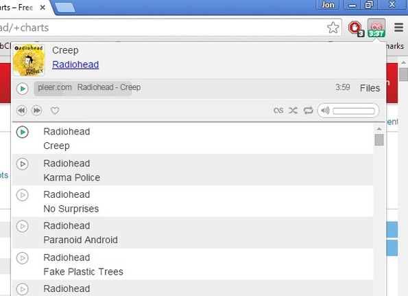
Task: Click the playlist scrollbar thumb
Action: pos(379,140)
